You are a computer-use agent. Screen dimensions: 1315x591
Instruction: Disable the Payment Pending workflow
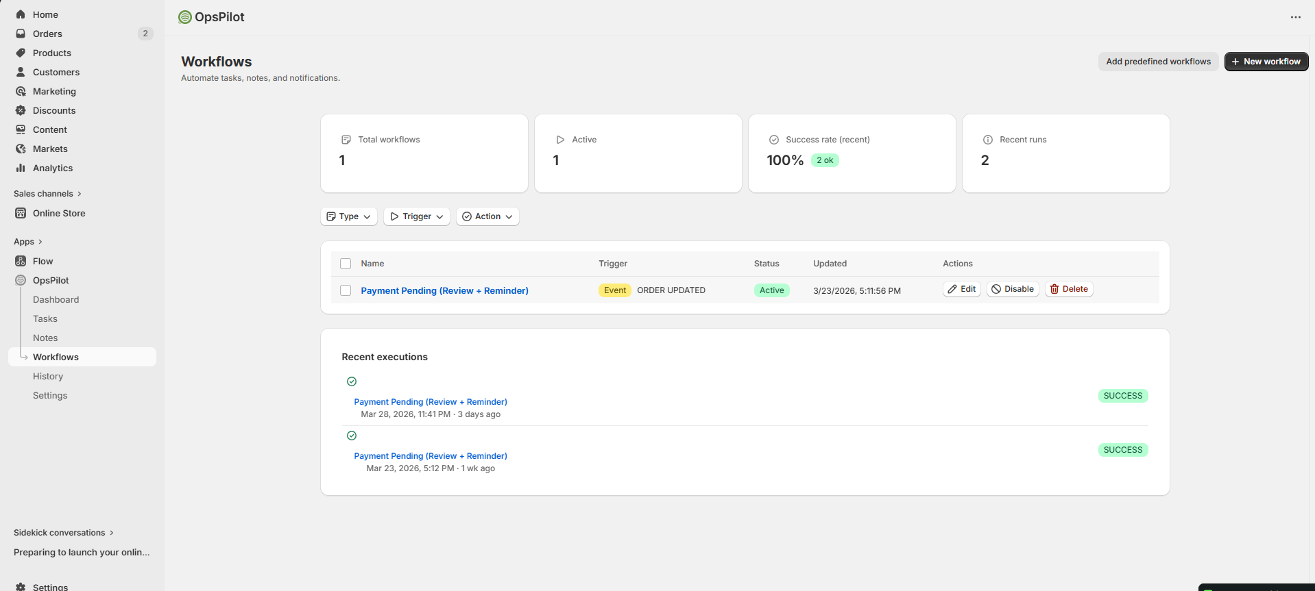1013,289
